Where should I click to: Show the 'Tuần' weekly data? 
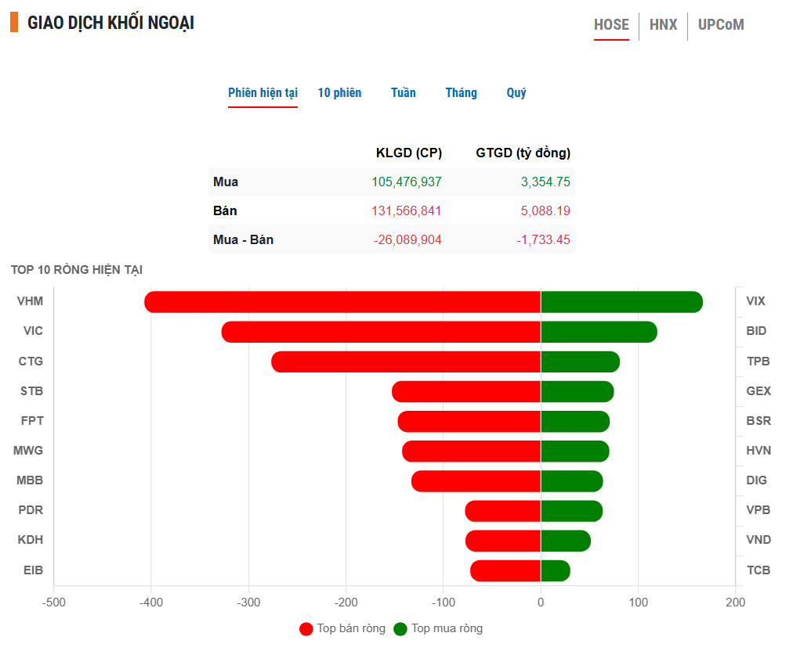click(403, 93)
